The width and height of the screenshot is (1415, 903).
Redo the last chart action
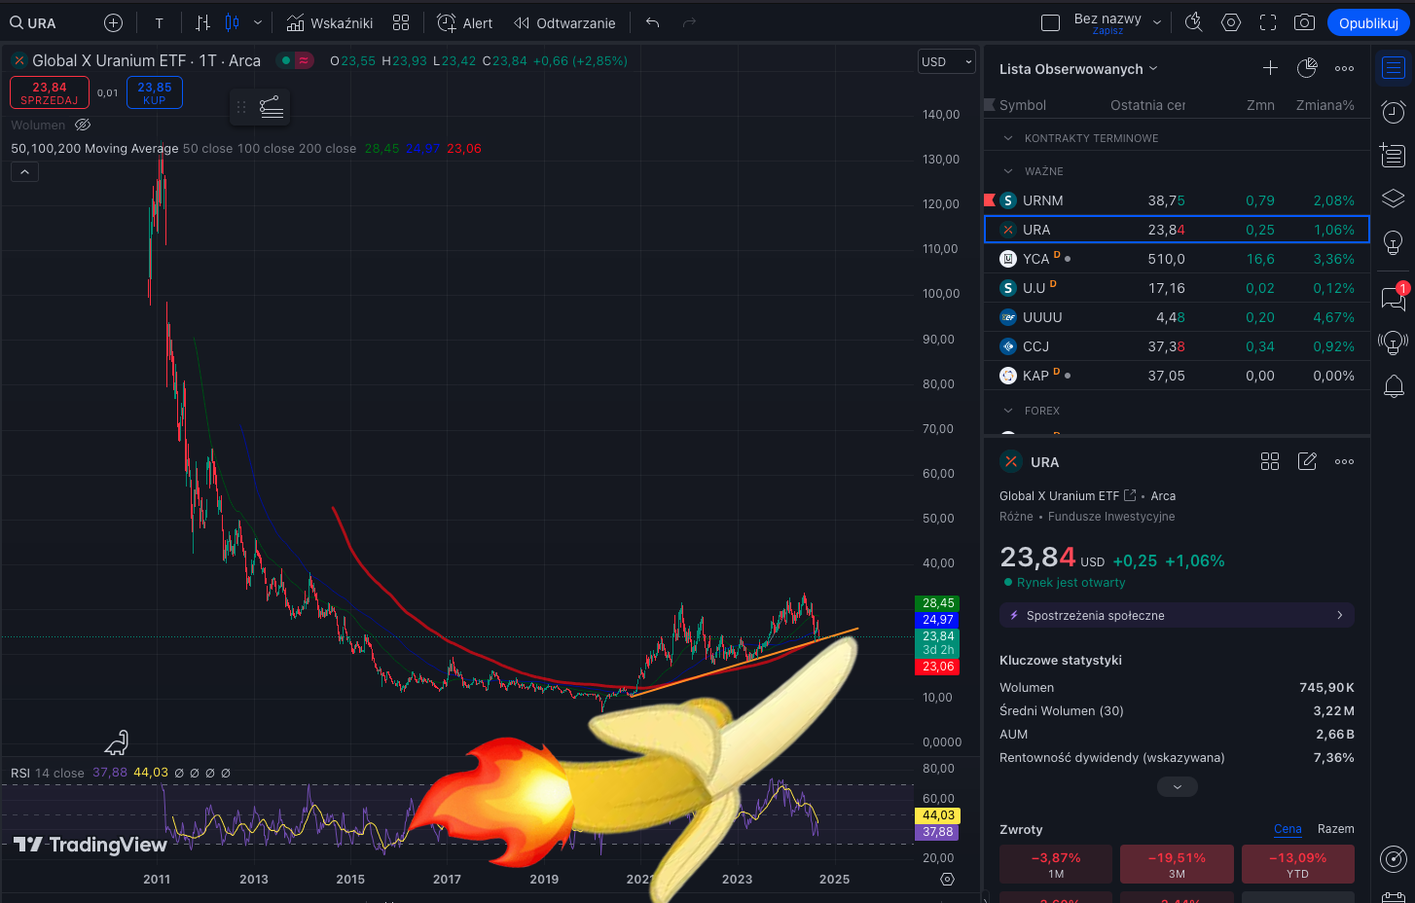(x=690, y=22)
